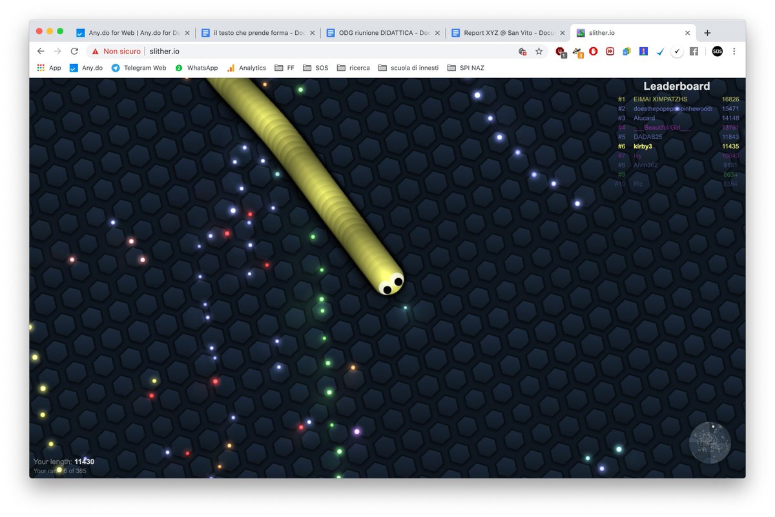Open the Facebook extension icon

click(694, 51)
